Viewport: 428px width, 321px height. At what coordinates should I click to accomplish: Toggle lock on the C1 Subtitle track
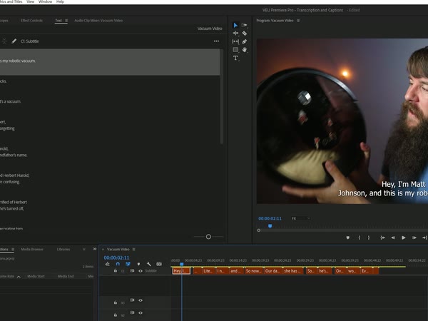coord(116,271)
